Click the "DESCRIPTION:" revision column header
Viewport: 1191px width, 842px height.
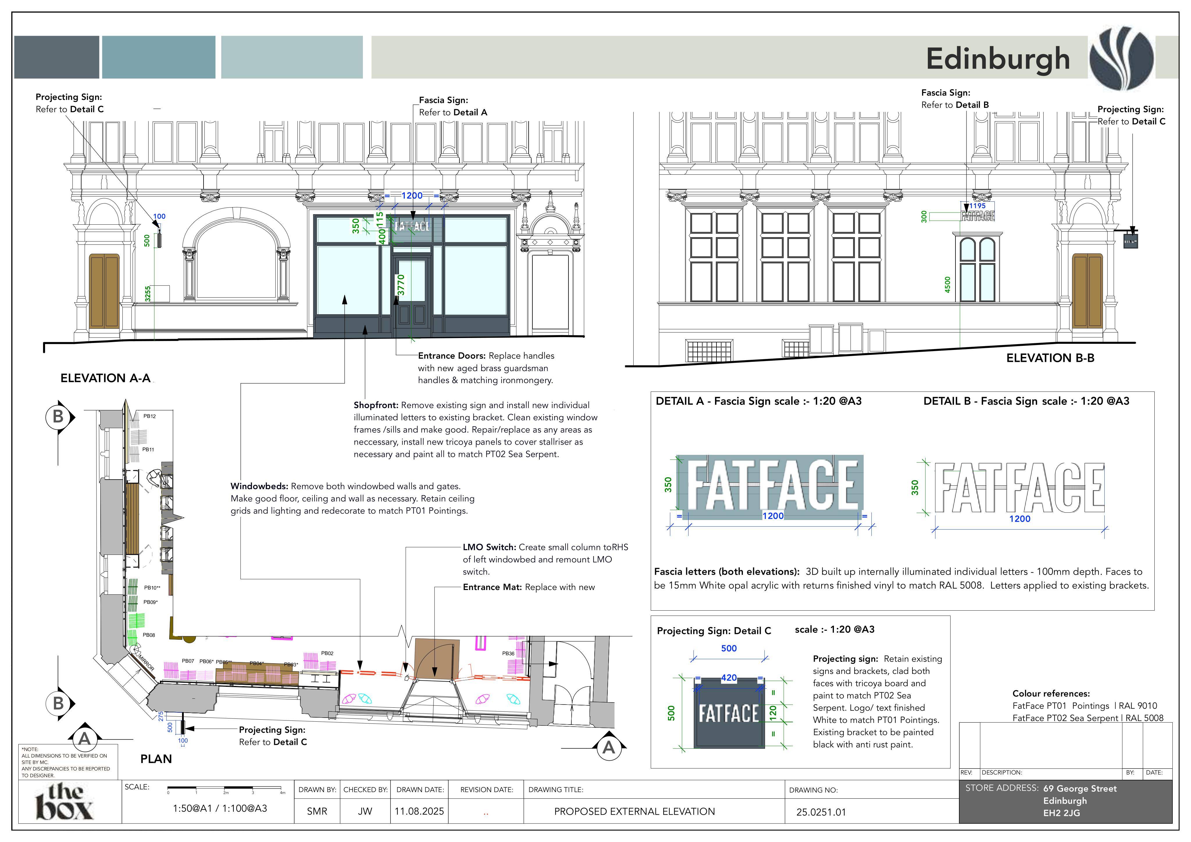(x=1002, y=773)
